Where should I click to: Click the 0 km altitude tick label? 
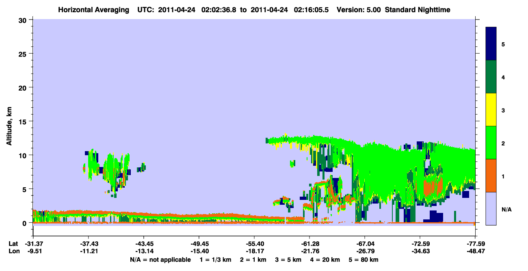tap(26, 223)
